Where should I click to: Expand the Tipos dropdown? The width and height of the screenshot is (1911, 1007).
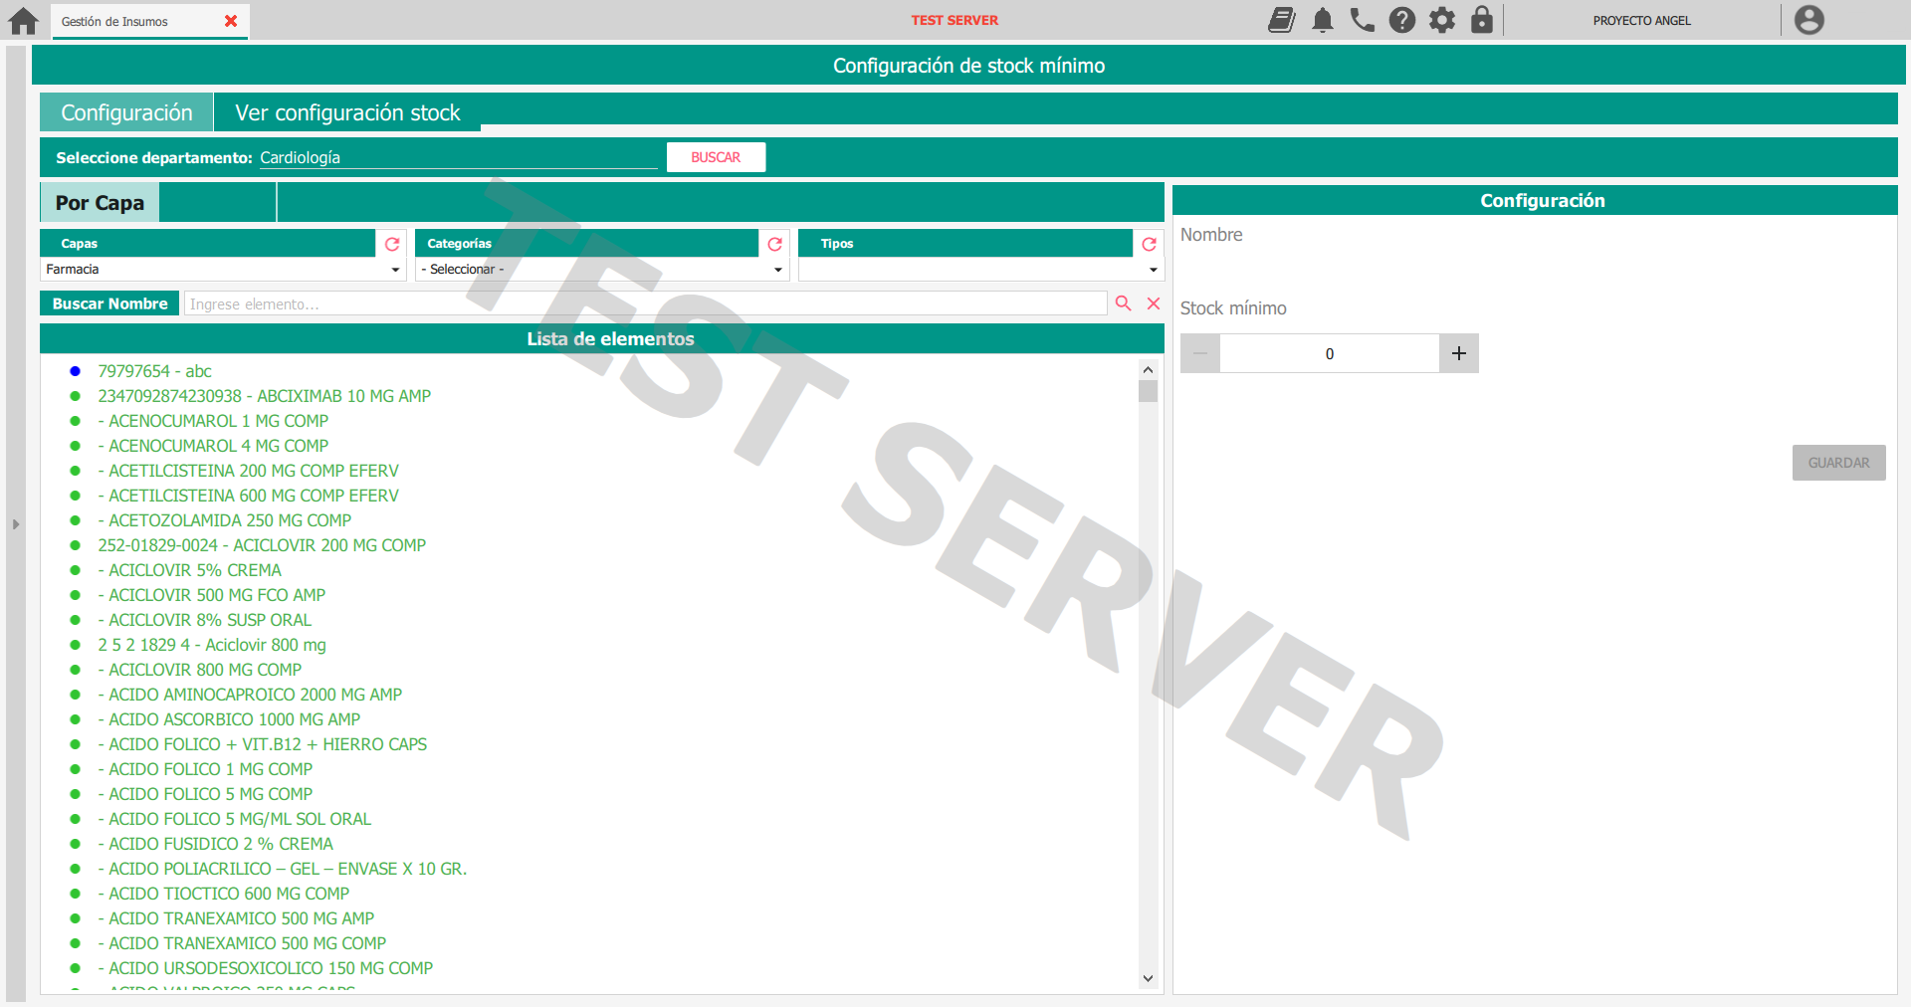pyautogui.click(x=979, y=270)
